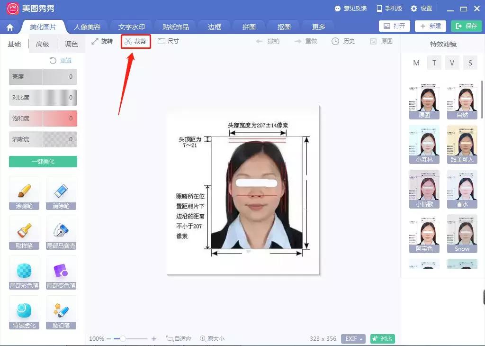
Task: Apply the Snow filter
Action: pyautogui.click(x=462, y=234)
